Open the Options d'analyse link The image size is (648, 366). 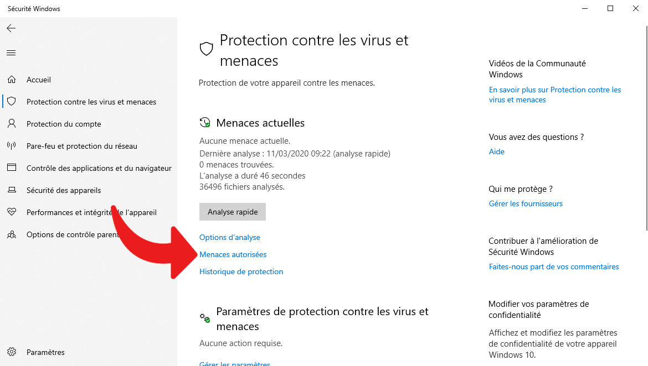click(229, 237)
